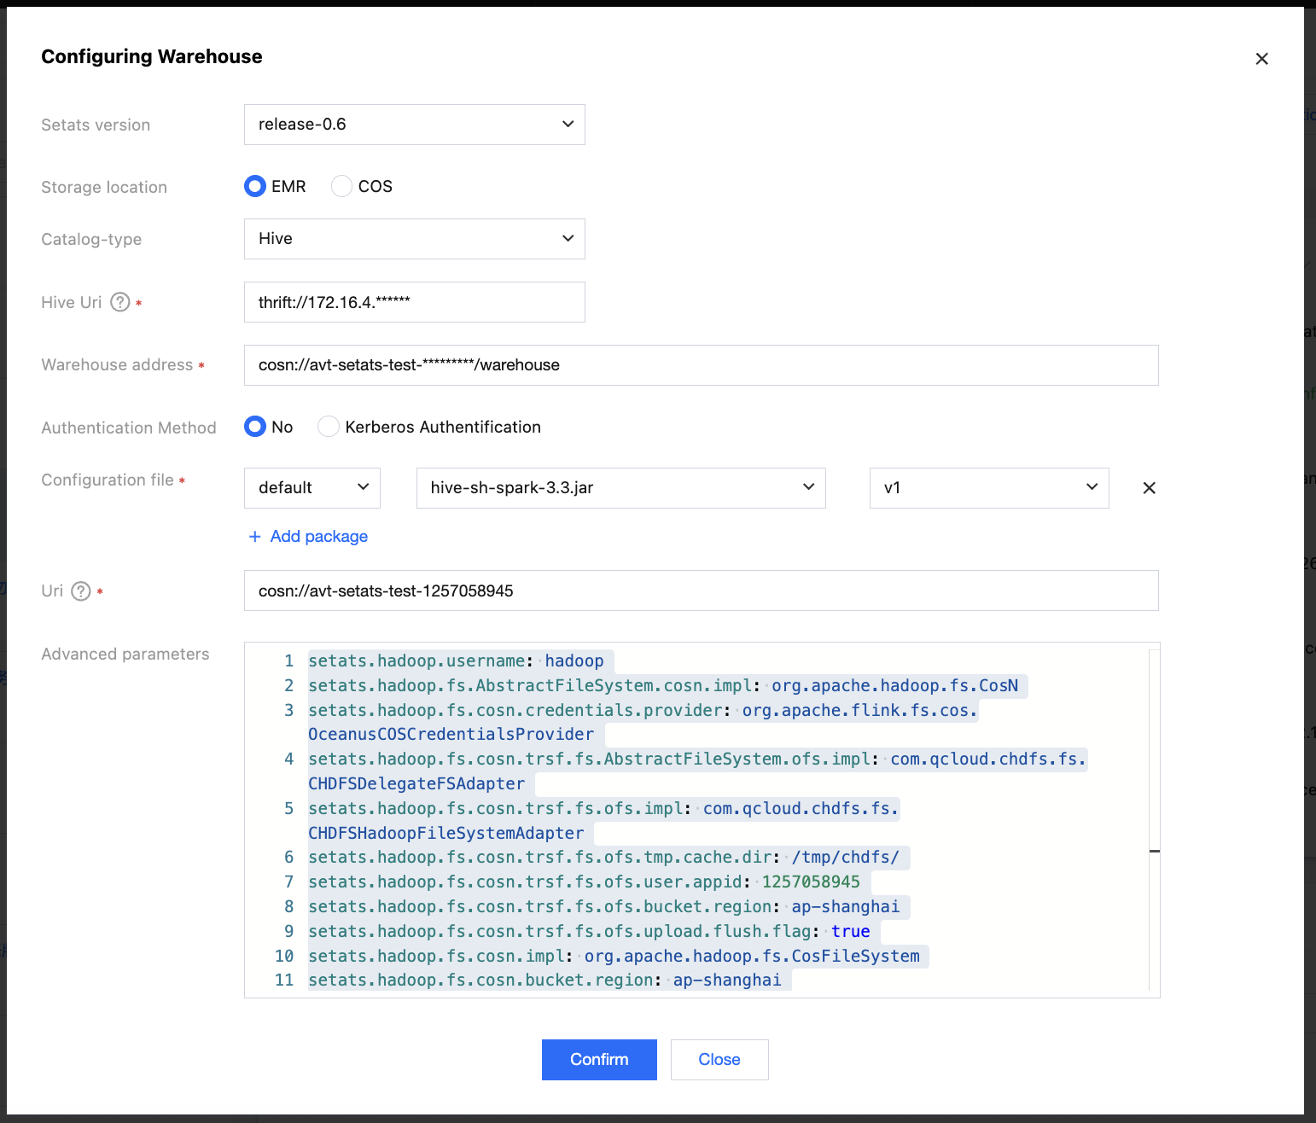Click line 9 ofs.upload.flush.flag parameter
This screenshot has width=1316, height=1123.
point(589,932)
